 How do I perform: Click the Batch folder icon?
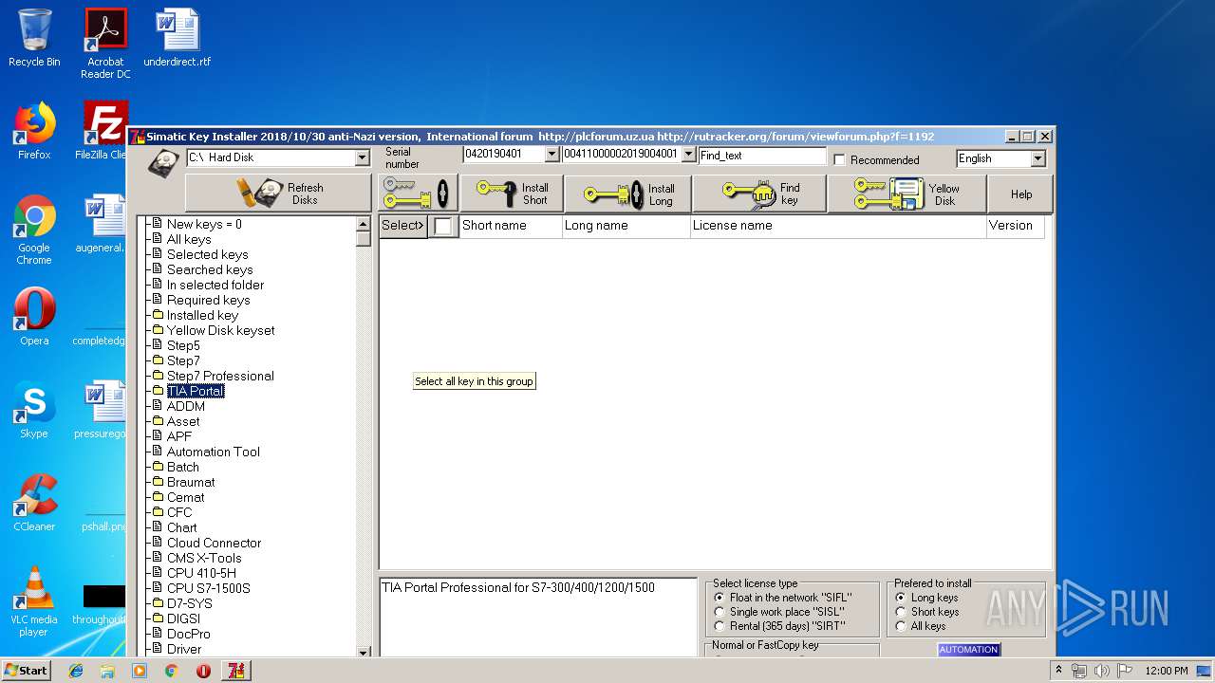pyautogui.click(x=158, y=467)
